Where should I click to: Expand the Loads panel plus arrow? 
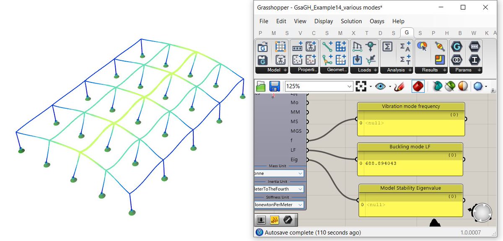(376, 70)
